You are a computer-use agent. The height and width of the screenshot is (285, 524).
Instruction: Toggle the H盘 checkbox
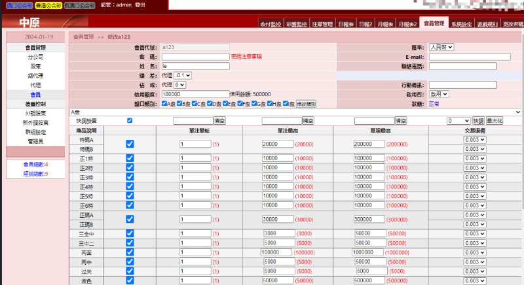click(269, 104)
